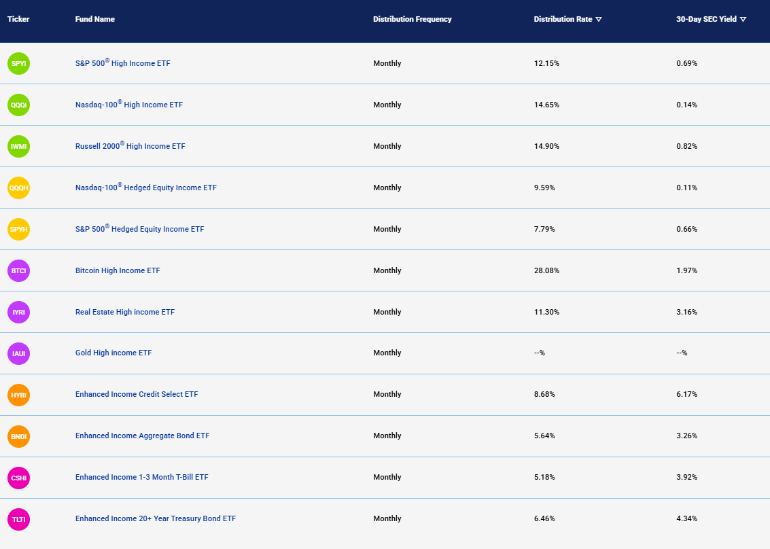Click the HYBI ticker badge
Viewport: 770px width, 549px height.
(x=18, y=395)
